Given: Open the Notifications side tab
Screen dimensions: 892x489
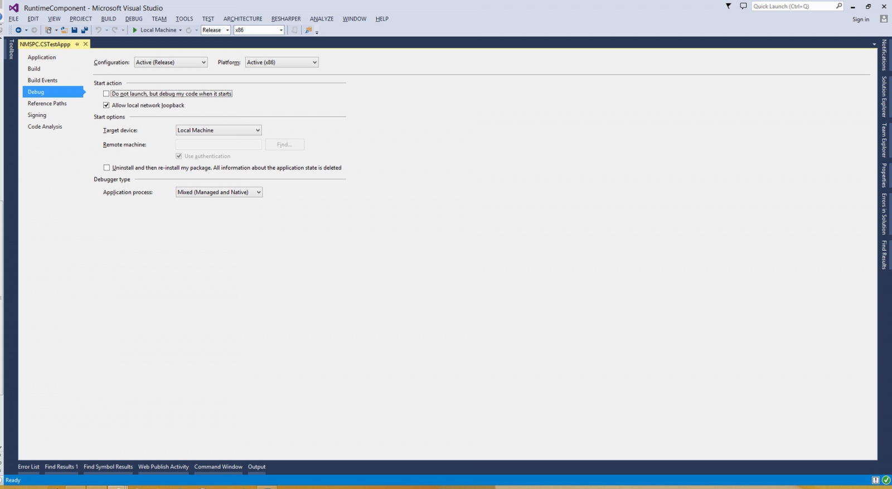Looking at the screenshot, I should (884, 55).
